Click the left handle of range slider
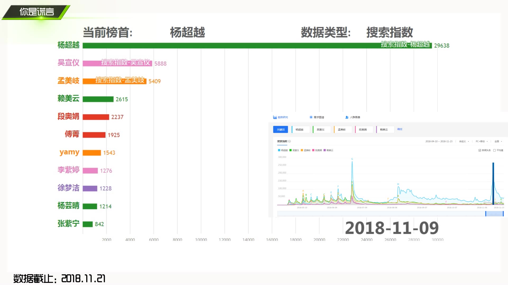 tap(486, 214)
